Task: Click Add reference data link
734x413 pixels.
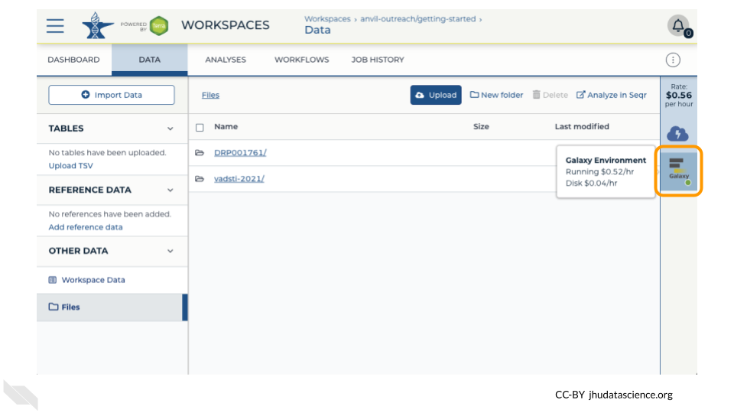Action: pyautogui.click(x=86, y=227)
